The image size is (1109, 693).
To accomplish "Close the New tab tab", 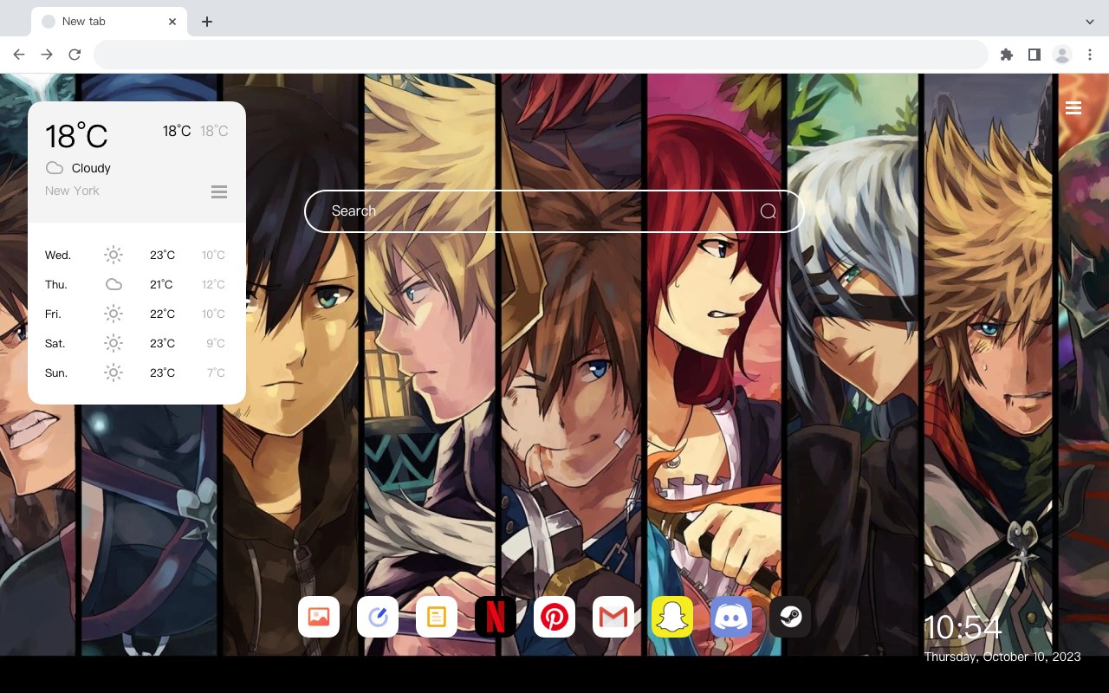I will [173, 22].
